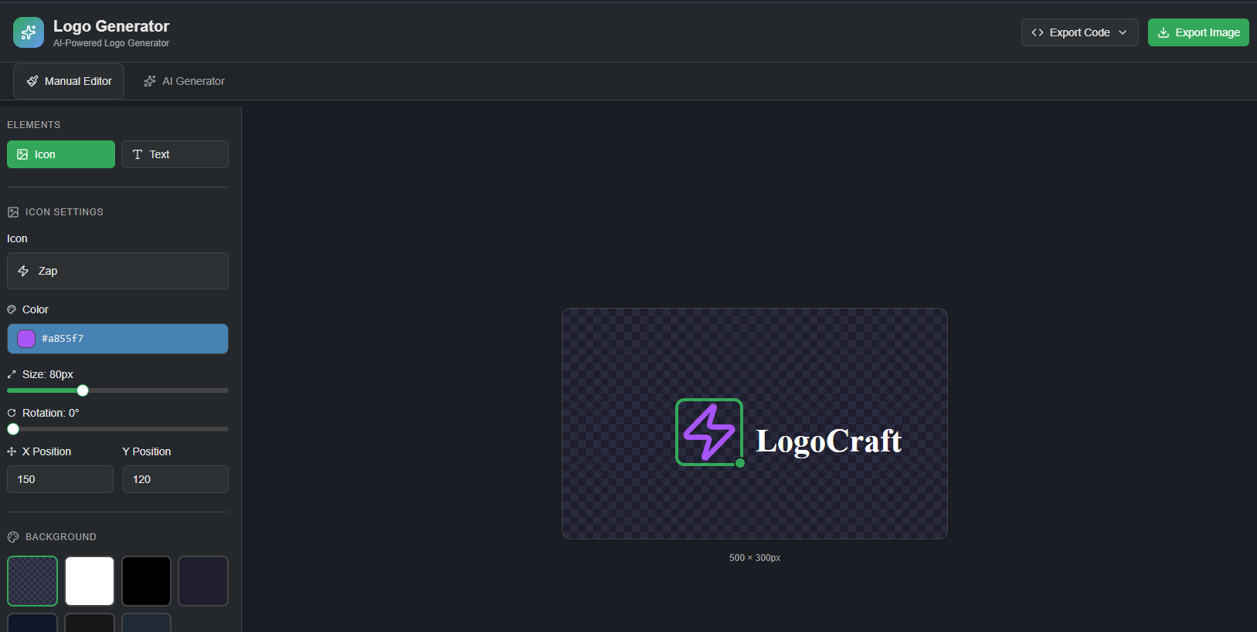Click the AI-Powered Logo Generator subtitle
Viewport: 1257px width, 632px height.
[111, 43]
